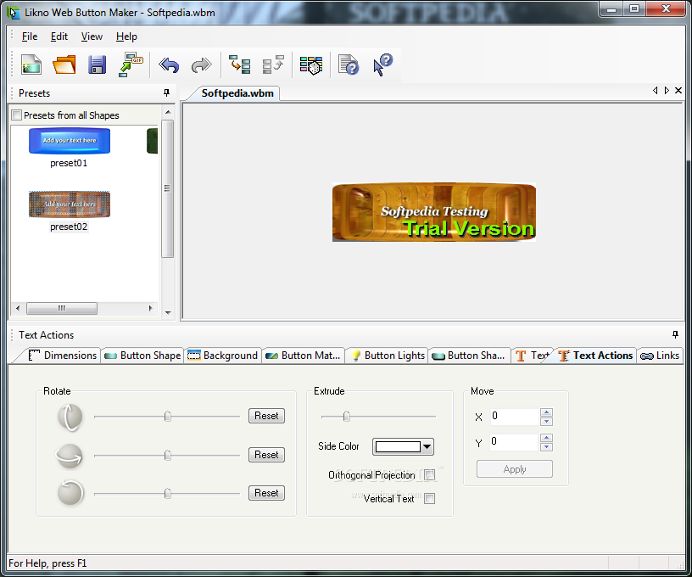Click the Presets panel up scroll arrow
This screenshot has width=692, height=577.
[168, 112]
